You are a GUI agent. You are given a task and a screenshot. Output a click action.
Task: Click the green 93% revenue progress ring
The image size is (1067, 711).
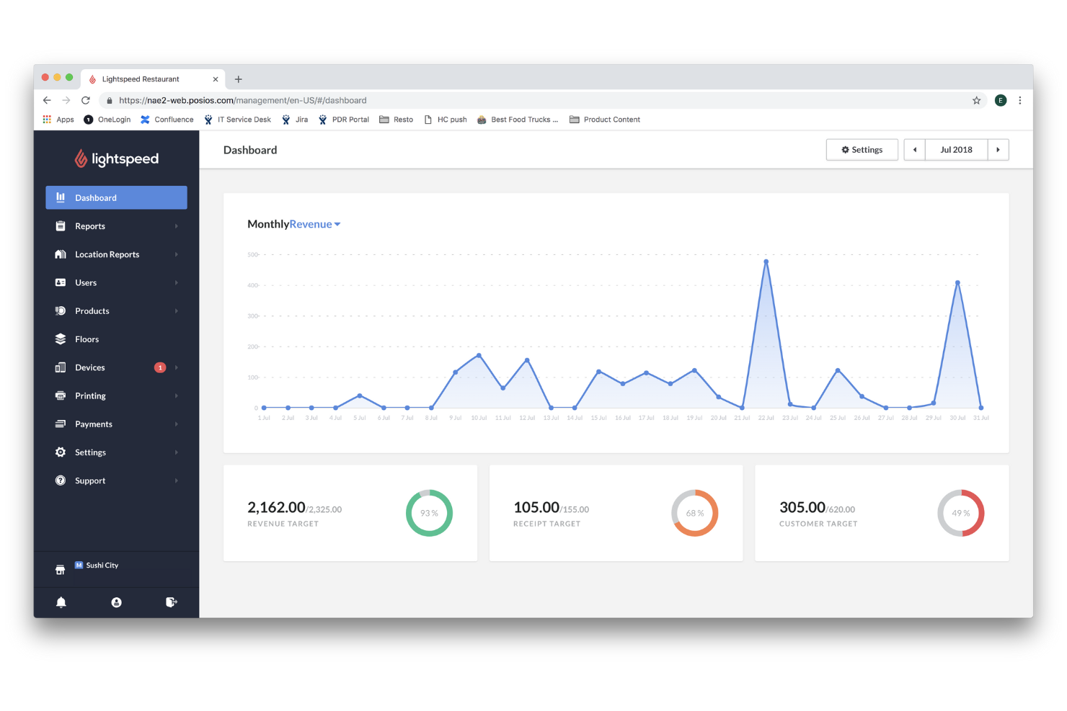pos(429,513)
